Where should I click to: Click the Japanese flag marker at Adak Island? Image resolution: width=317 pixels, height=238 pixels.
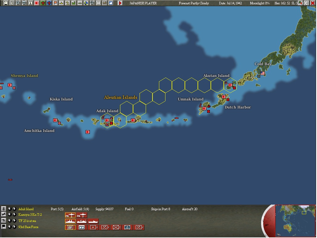107,120
